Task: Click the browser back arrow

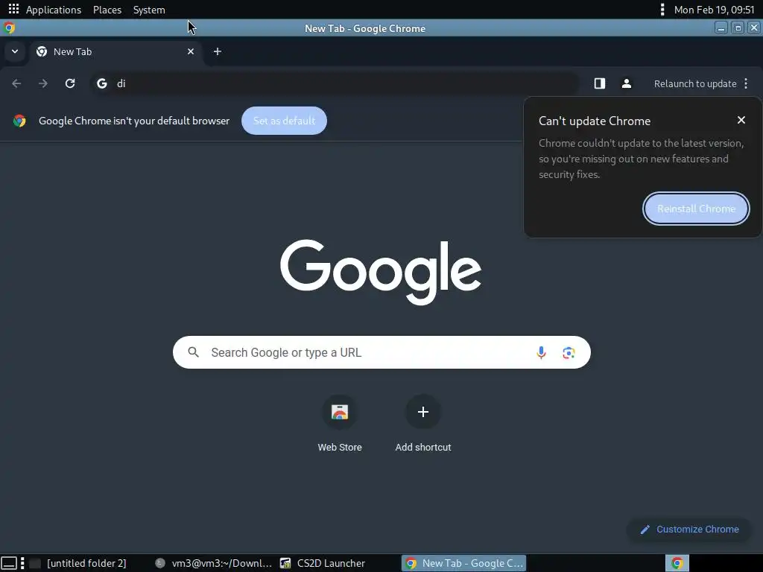Action: tap(16, 83)
